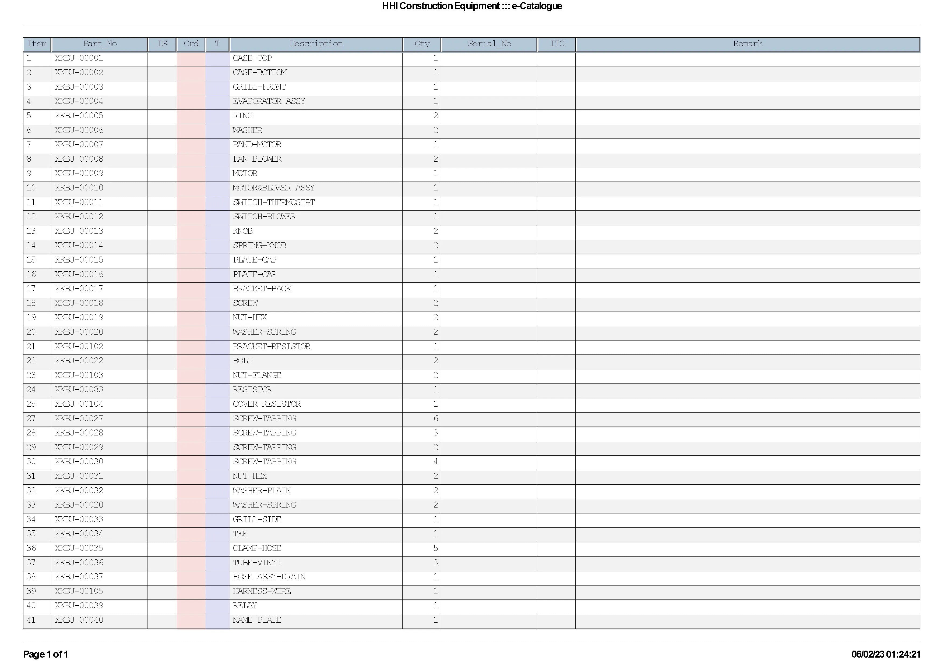Select the EVAPORATOR ASSY description cell

[269, 101]
